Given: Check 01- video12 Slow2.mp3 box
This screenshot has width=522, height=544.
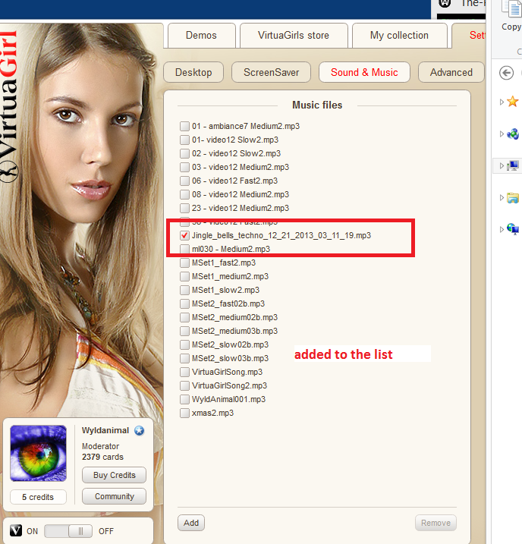Looking at the screenshot, I should pyautogui.click(x=184, y=140).
